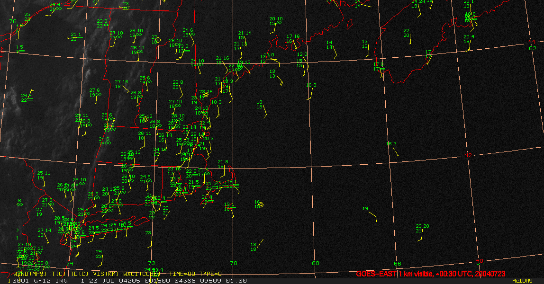Select the station plot '23 3 / 22'
544x284 pixels.
point(103,23)
